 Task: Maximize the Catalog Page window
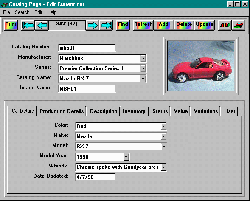pyautogui.click(x=237, y=4)
